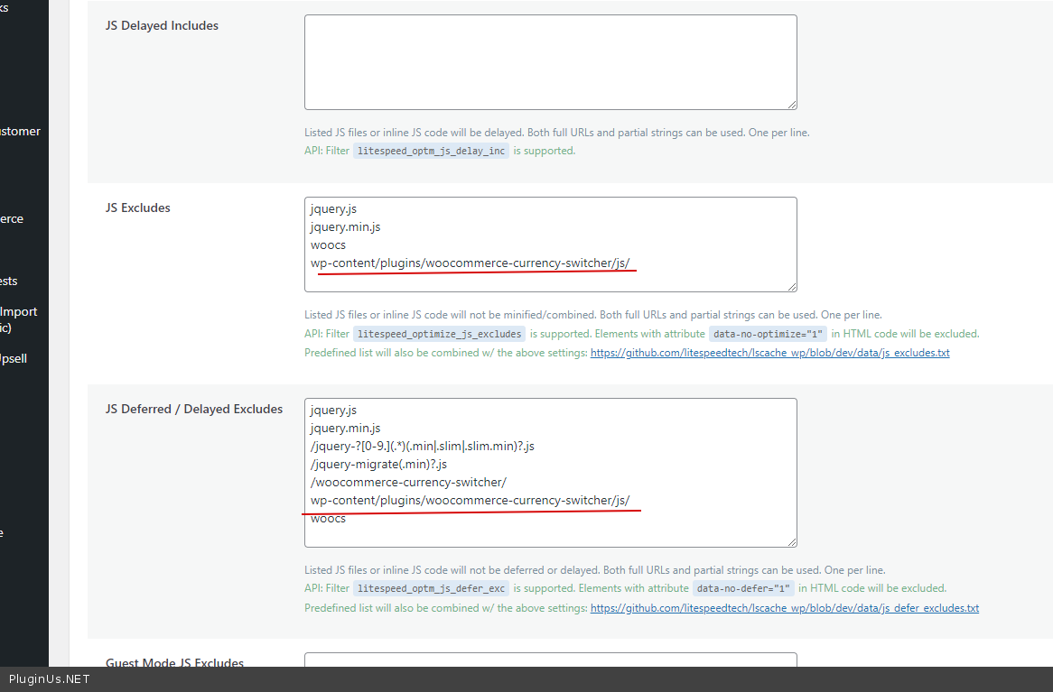Image resolution: width=1053 pixels, height=692 pixels.
Task: Open the js_excludes.txt GitHub link
Action: click(x=769, y=353)
